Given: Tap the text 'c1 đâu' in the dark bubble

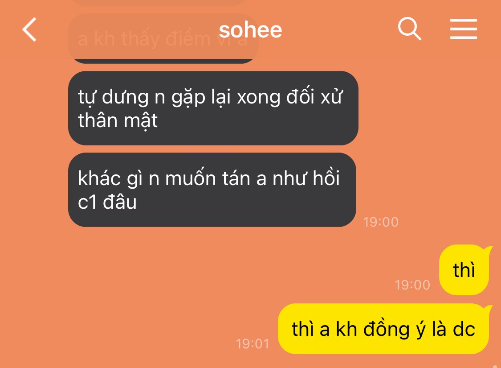Looking at the screenshot, I should click(107, 202).
